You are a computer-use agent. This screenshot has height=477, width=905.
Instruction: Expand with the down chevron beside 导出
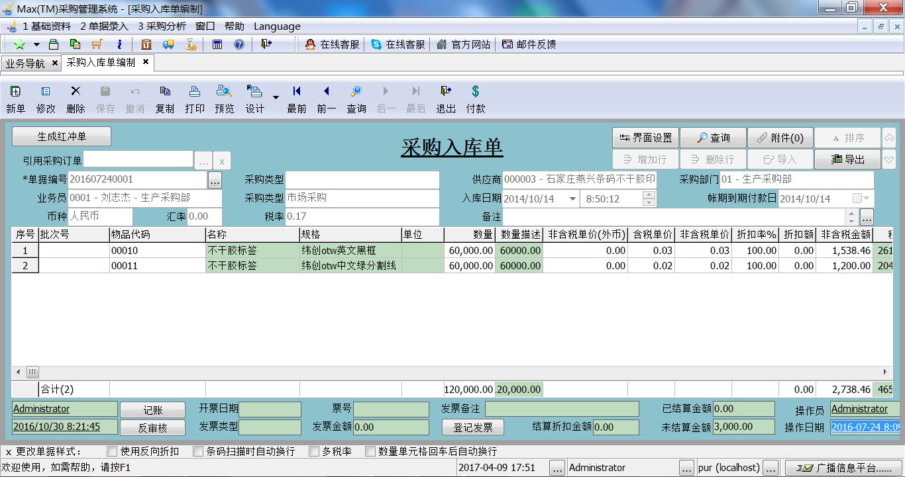[889, 159]
